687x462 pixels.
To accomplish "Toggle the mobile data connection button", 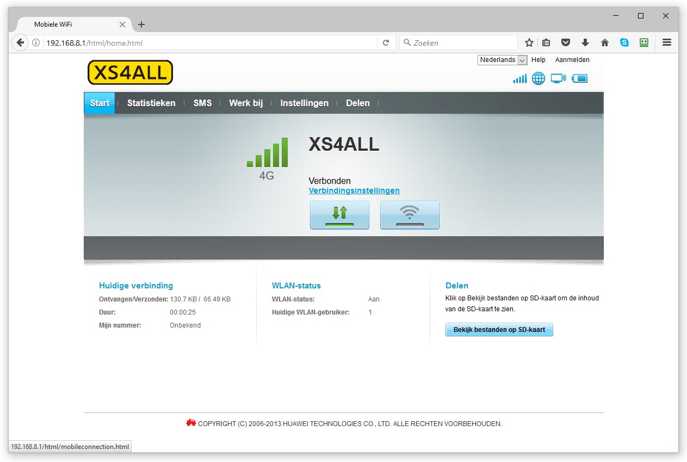I will click(x=339, y=214).
